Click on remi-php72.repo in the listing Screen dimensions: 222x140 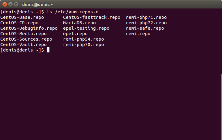[146, 23]
